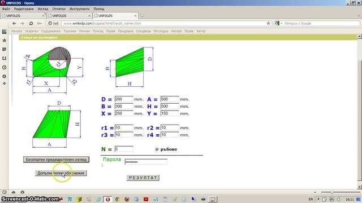Image resolution: width=362 pixels, height=203 pixels.
Task: Go back with the browser back arrow
Action: click(x=14, y=23)
